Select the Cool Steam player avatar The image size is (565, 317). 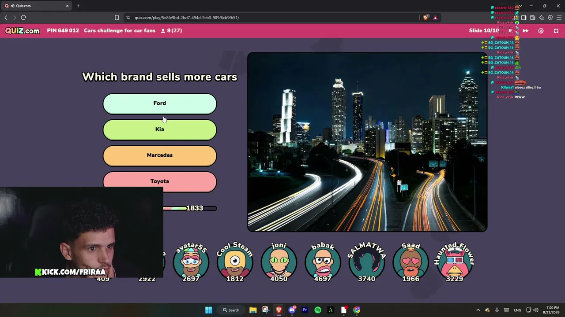point(235,262)
